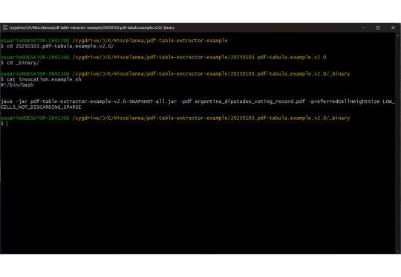Close the terminal window

(x=393, y=27)
